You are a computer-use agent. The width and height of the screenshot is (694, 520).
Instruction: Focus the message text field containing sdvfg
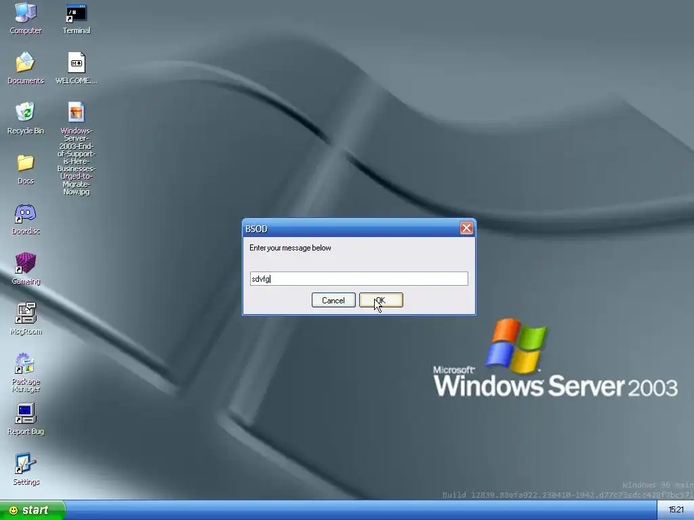coord(359,278)
